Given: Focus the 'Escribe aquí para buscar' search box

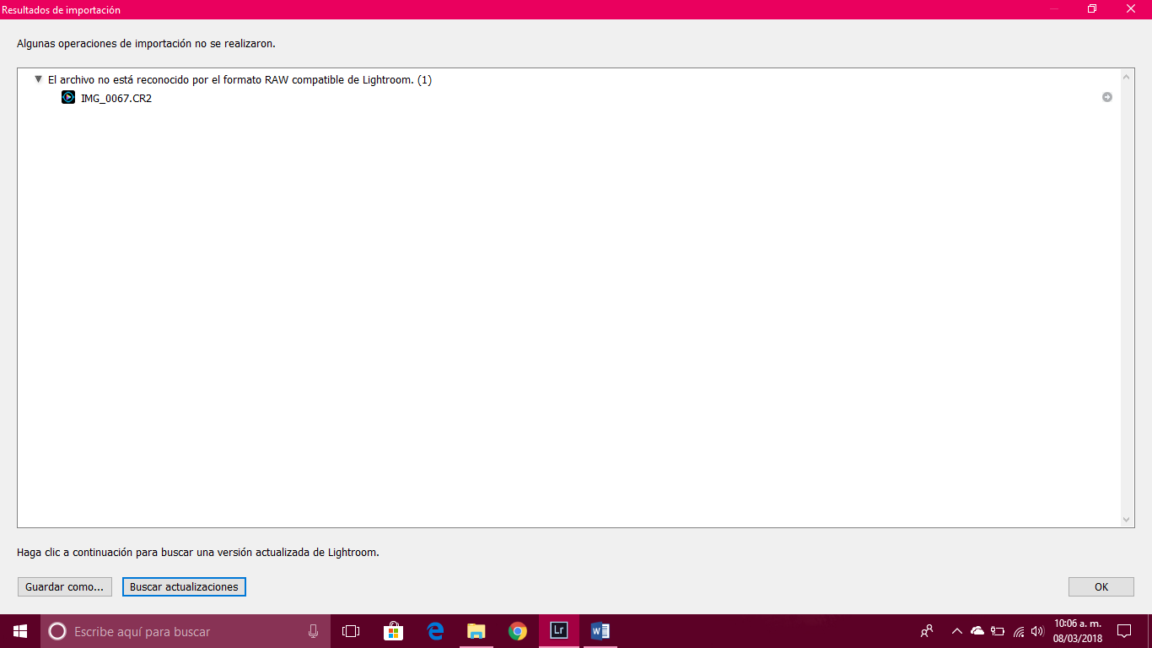Looking at the screenshot, I should click(185, 631).
